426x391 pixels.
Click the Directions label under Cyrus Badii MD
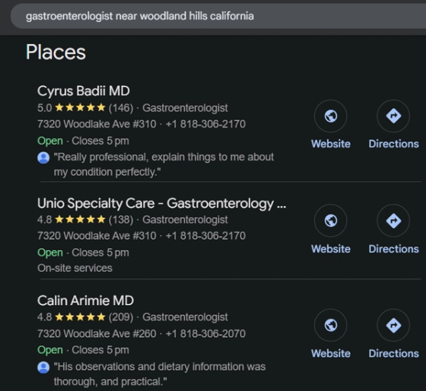point(394,144)
